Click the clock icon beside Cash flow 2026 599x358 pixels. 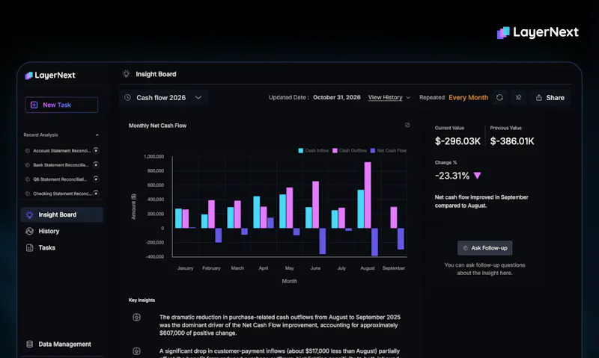[x=127, y=98]
